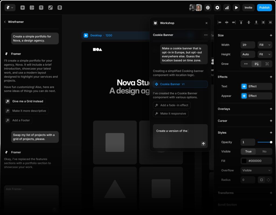Toggle the vertical Grow option

[x=256, y=64]
